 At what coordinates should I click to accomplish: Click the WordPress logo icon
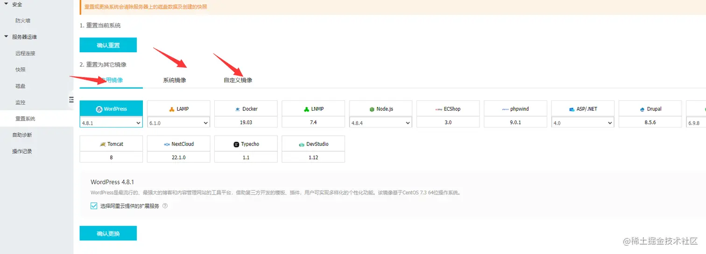99,109
